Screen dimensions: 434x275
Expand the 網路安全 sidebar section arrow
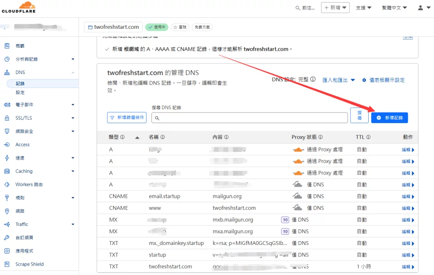coord(73,131)
